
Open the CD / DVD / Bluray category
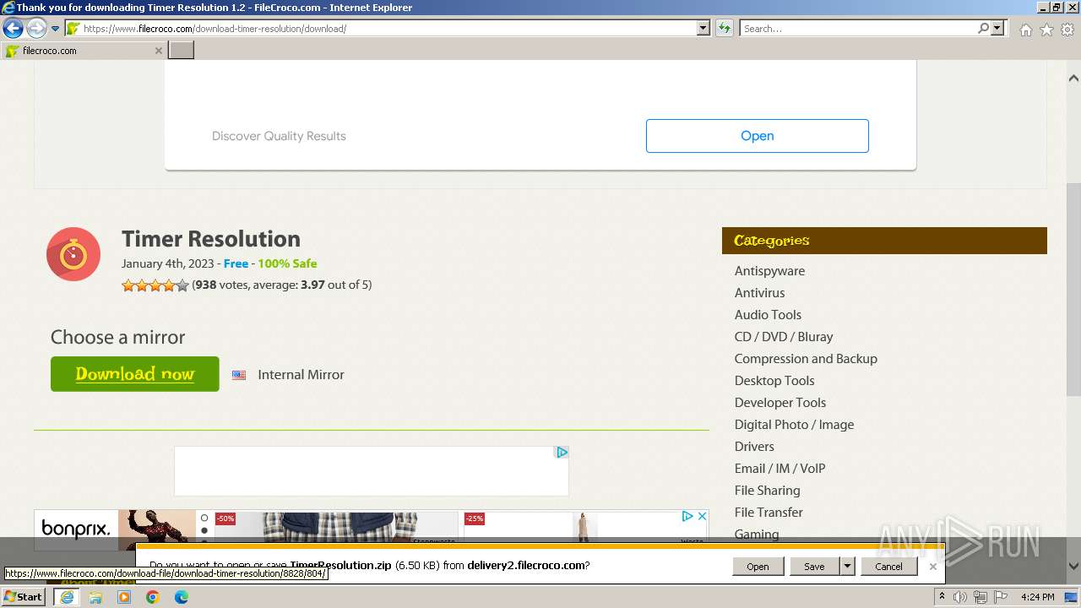point(784,337)
